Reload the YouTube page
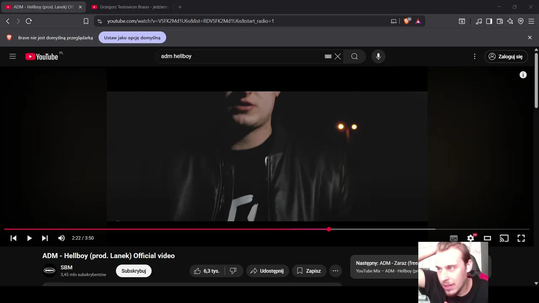The width and height of the screenshot is (539, 303). click(x=29, y=21)
